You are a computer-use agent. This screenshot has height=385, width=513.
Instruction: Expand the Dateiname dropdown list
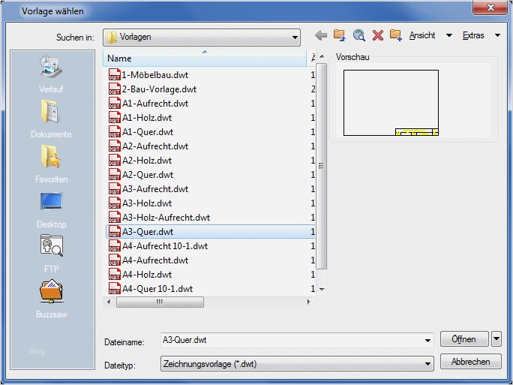coord(427,341)
